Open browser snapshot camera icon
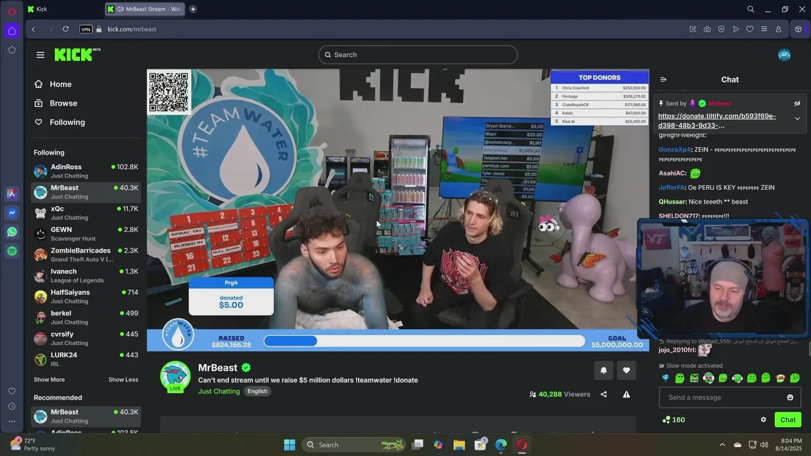The width and height of the screenshot is (811, 456). [707, 29]
